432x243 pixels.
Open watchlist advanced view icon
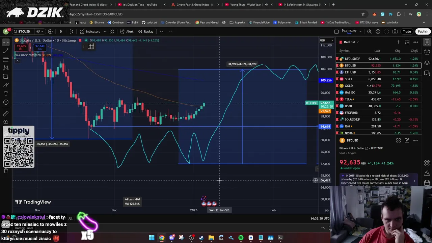[407, 42]
